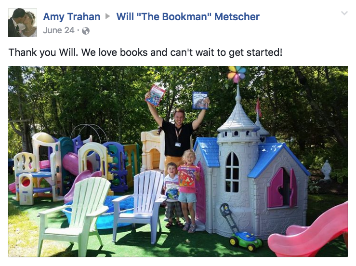Click the colorful pinwheel atop the castle
356x266 pixels.
237,74
